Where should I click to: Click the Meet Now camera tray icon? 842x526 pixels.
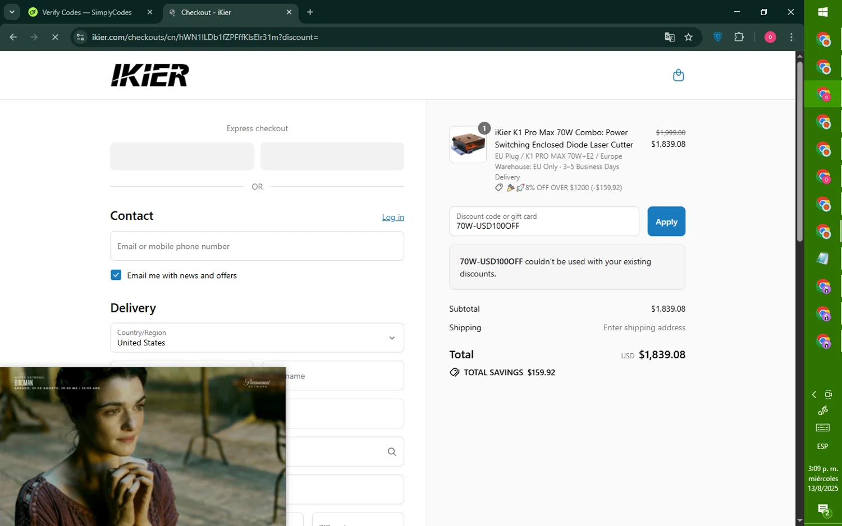tap(829, 395)
